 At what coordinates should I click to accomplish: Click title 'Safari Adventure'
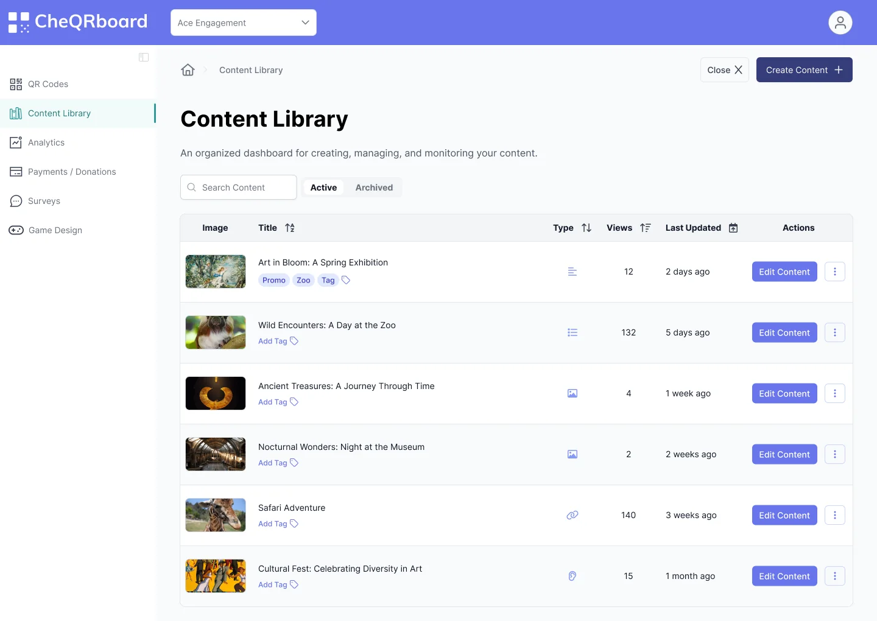pyautogui.click(x=292, y=508)
